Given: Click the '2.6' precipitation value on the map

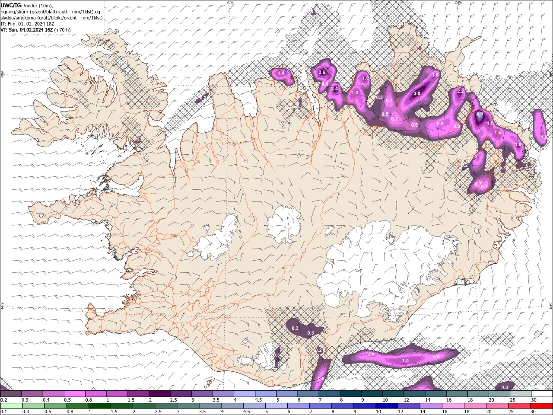Looking at the screenshot, I should tap(322, 73).
